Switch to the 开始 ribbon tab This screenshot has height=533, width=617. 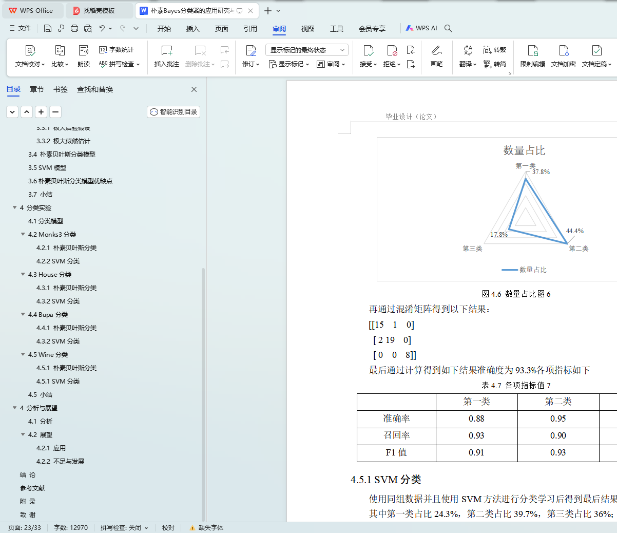[x=164, y=29]
